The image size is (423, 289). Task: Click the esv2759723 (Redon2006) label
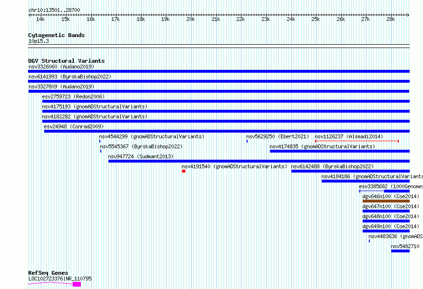[73, 96]
